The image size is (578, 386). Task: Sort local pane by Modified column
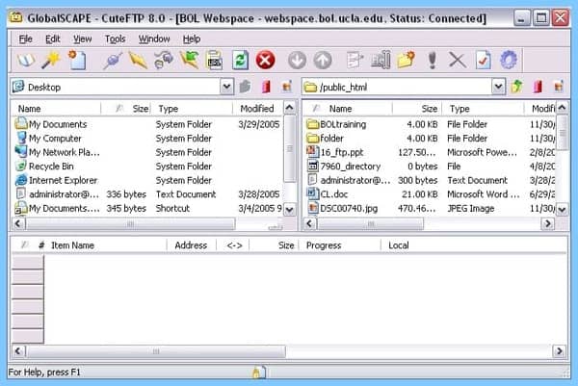(x=257, y=109)
